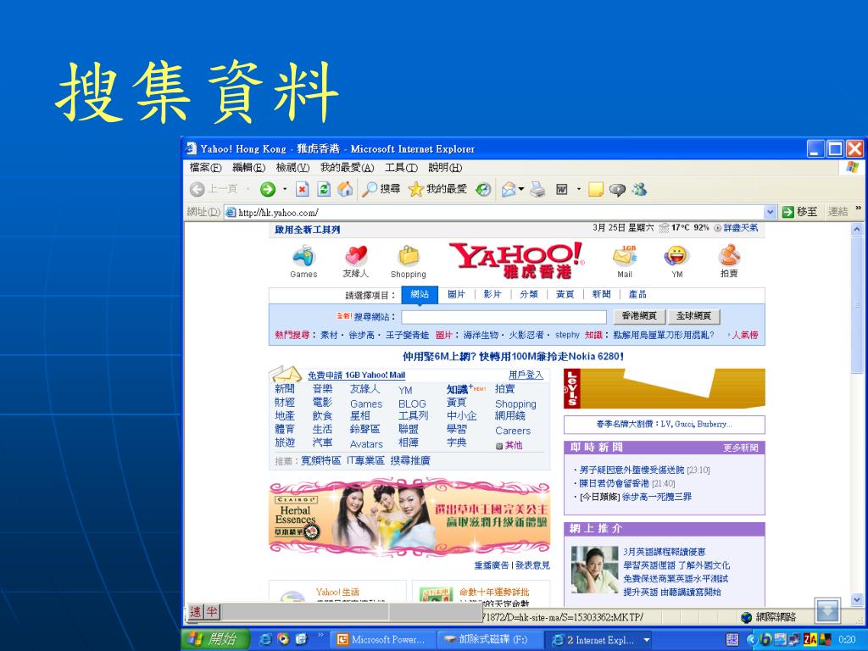Open 免費申請 1GB Yahoo! Mail link
The width and height of the screenshot is (868, 651).
pos(357,376)
